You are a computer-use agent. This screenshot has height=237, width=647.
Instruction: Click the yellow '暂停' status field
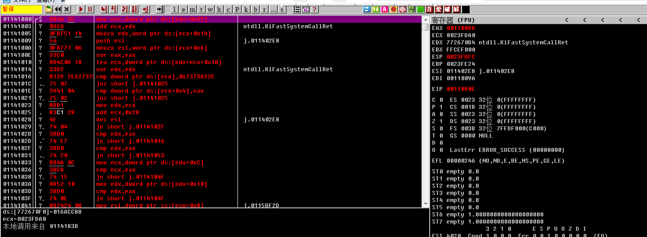pyautogui.click(x=21, y=9)
